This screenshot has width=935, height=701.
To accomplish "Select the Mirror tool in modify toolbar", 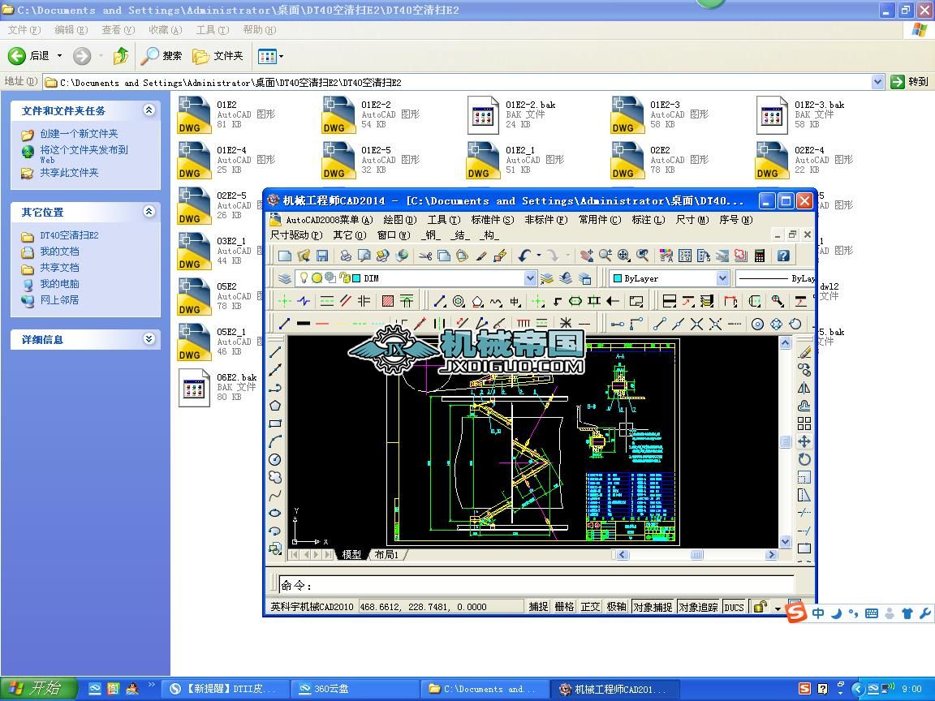I will point(804,388).
